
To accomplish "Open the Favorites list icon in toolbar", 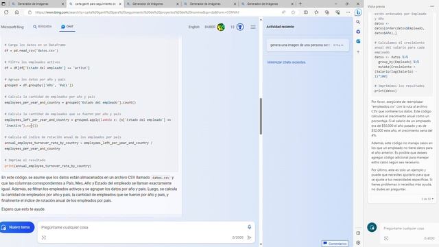I will [x=316, y=12].
